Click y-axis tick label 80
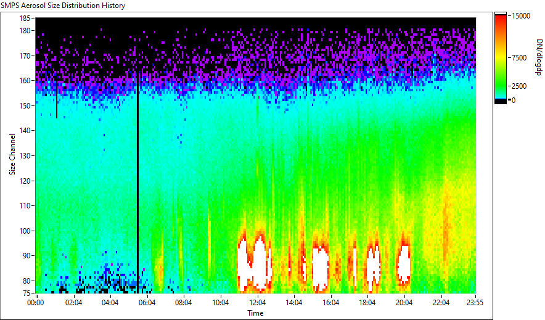This screenshot has height=320, width=545. click(27, 281)
